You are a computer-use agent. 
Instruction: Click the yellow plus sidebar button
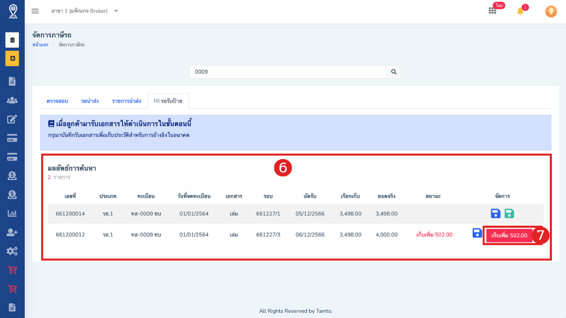(x=12, y=58)
